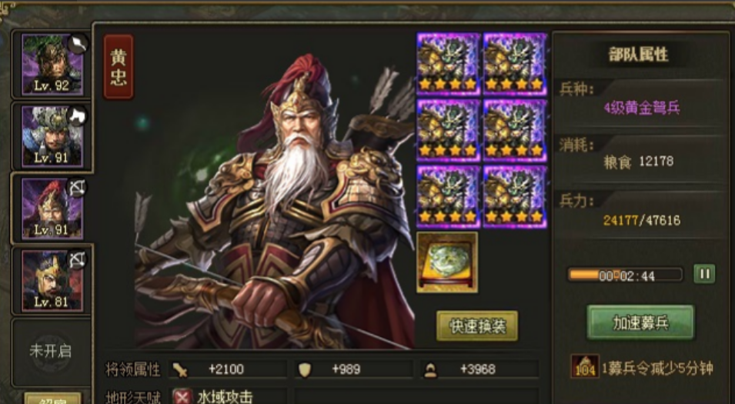Click the 黄忠 name tag

pos(118,66)
